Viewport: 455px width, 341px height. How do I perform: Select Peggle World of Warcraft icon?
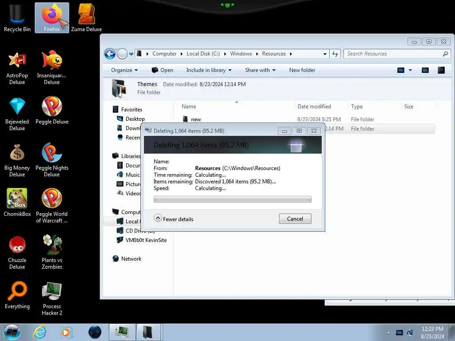52,206
